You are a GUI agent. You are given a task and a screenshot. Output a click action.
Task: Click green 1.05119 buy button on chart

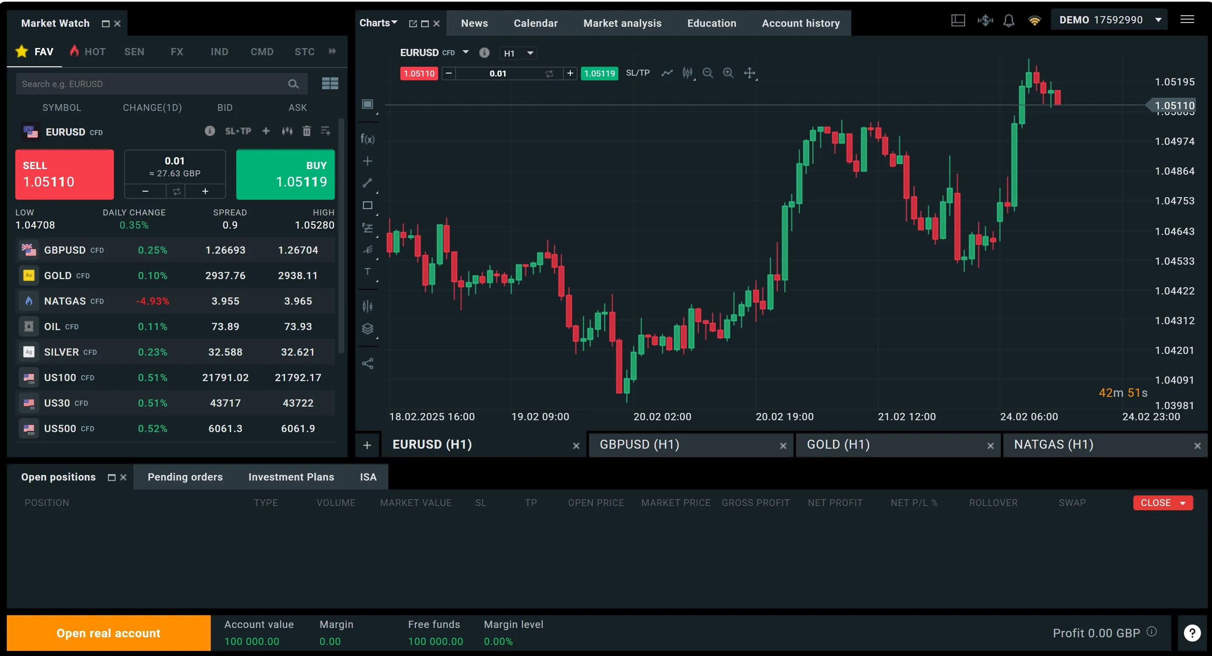tap(599, 74)
